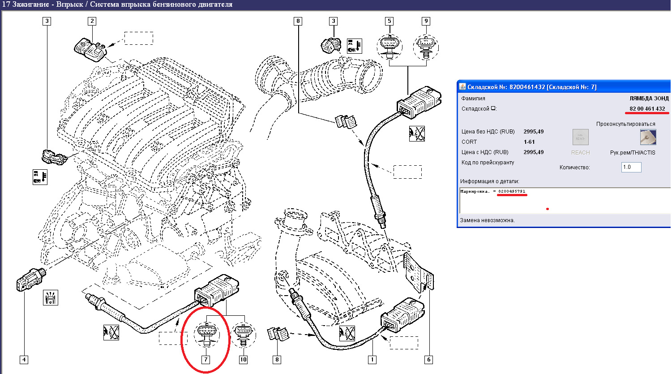Select callout number 4 below the oil pressure sensor
Screen dimensions: 672x374
(24, 360)
